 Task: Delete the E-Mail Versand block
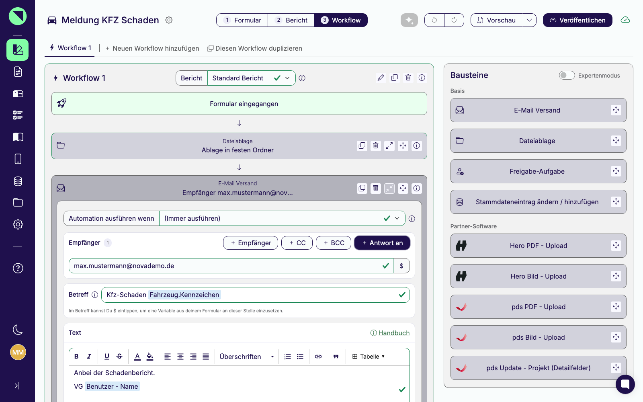click(376, 188)
